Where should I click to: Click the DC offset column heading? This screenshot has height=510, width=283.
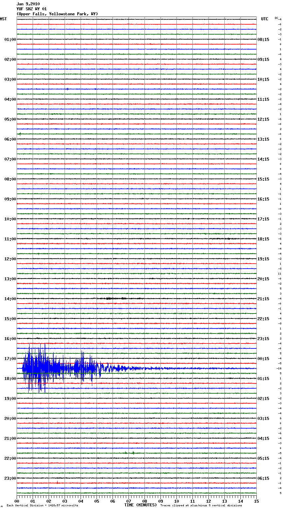point(276,18)
